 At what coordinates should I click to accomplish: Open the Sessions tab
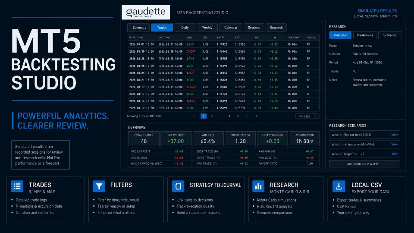click(x=254, y=28)
